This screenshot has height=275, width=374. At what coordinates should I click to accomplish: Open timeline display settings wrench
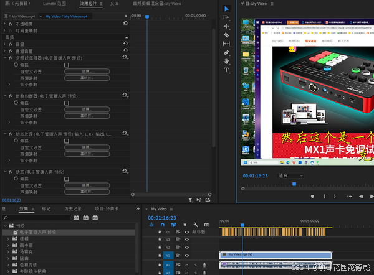click(x=196, y=225)
